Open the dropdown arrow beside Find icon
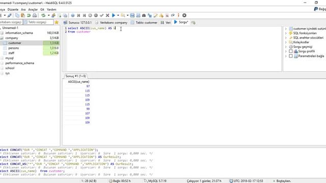 [127, 15]
